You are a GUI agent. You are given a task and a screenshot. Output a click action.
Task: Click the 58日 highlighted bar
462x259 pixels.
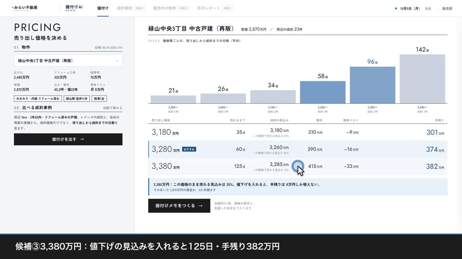(322, 92)
